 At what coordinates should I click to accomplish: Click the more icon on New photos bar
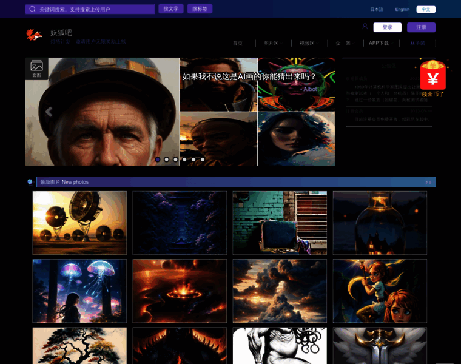[x=428, y=182]
